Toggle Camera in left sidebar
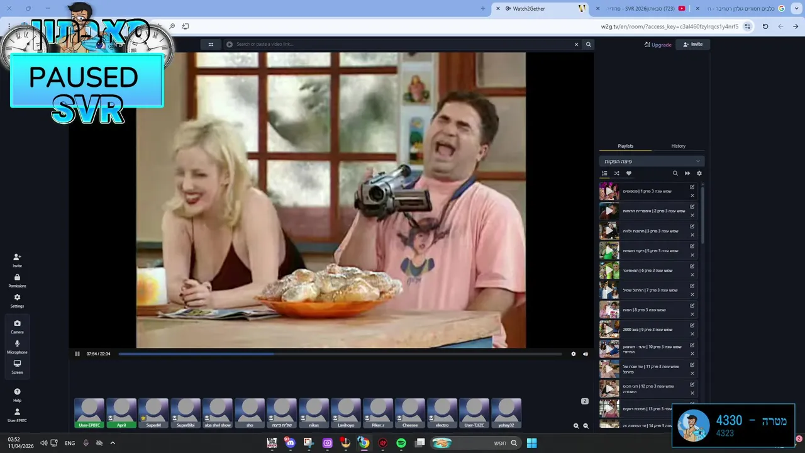The image size is (805, 453). point(17,327)
